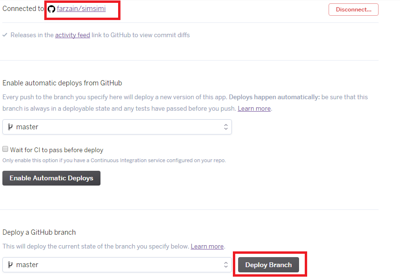Image resolution: width=400 pixels, height=280 pixels.
Task: Click up-down arrows on manual deploy branch selector
Action: pos(226,265)
